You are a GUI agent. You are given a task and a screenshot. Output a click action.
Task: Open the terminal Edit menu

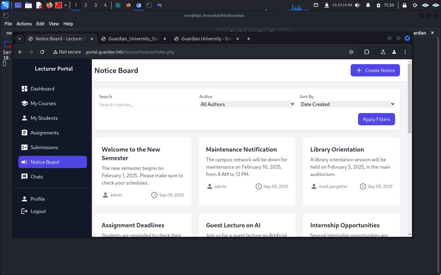coord(40,24)
